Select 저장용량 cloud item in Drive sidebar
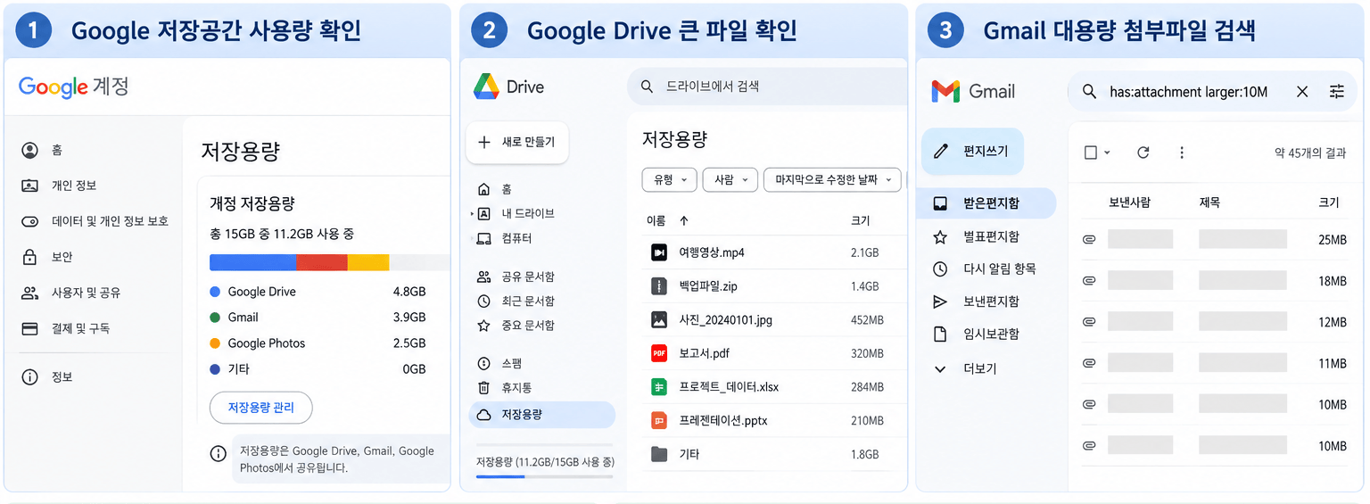The height and width of the screenshot is (504, 1370). coord(541,414)
